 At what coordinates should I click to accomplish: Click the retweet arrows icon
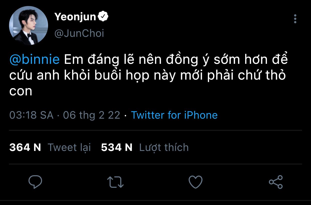(115, 182)
